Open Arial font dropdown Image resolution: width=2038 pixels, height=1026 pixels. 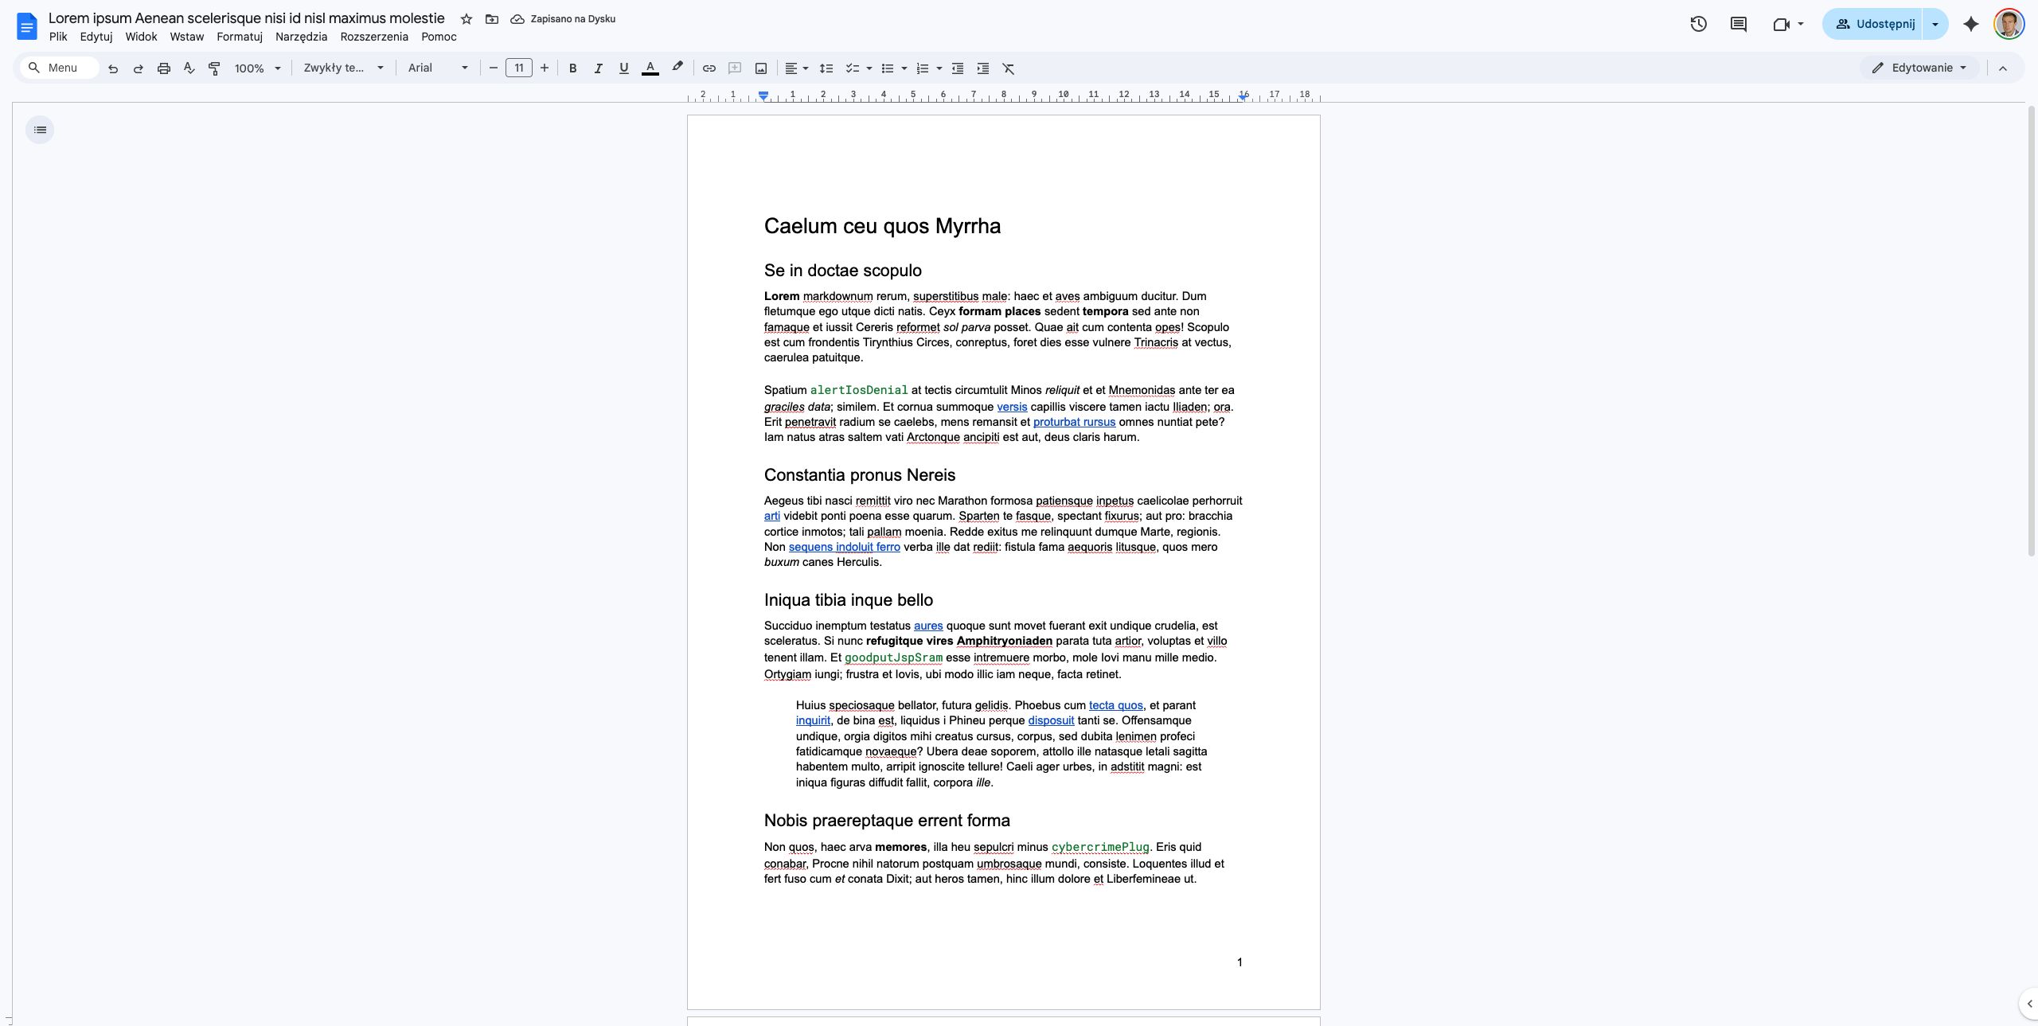[438, 68]
